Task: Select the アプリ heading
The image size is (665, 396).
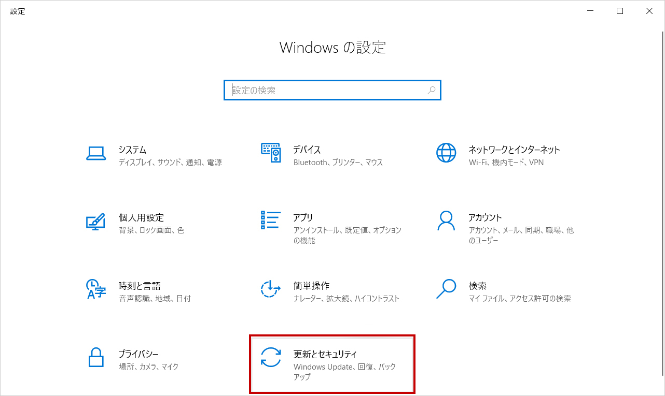Action: tap(303, 217)
